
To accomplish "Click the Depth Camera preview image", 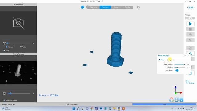I will (18, 73).
